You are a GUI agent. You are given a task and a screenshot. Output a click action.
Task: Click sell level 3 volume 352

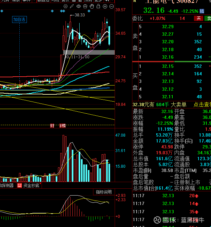pos(198,42)
